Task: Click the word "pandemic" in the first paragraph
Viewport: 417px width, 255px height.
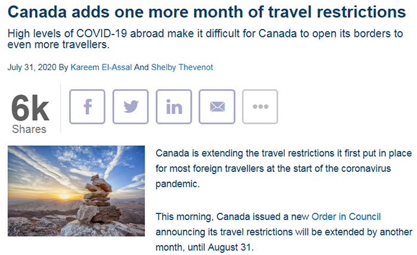Action: click(x=177, y=184)
